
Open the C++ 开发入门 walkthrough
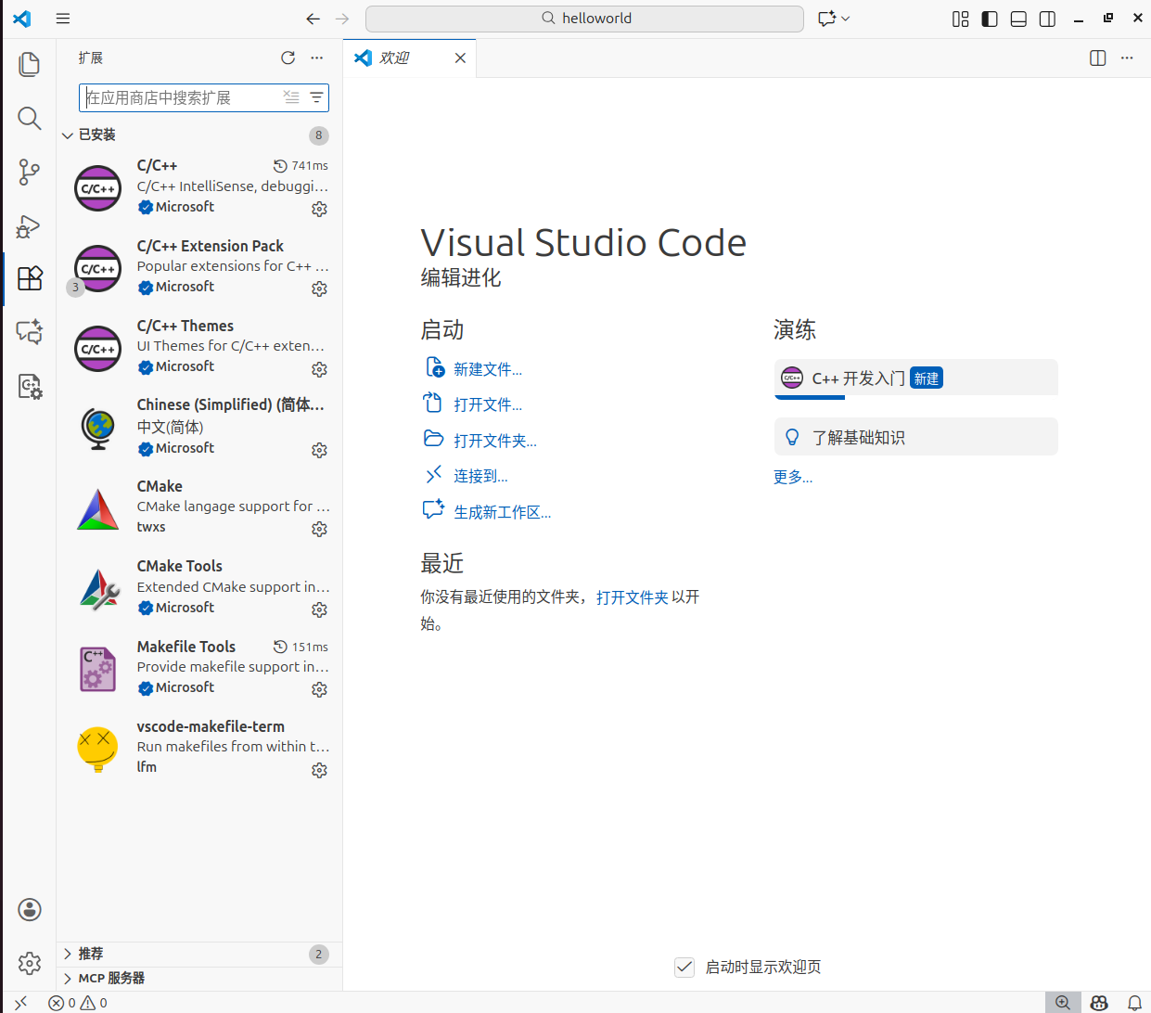point(915,378)
